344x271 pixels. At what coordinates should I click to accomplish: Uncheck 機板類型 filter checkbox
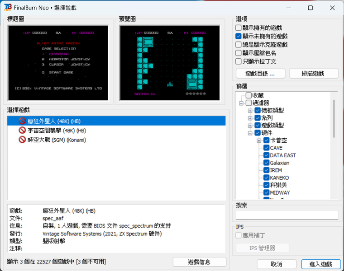pos(258,110)
